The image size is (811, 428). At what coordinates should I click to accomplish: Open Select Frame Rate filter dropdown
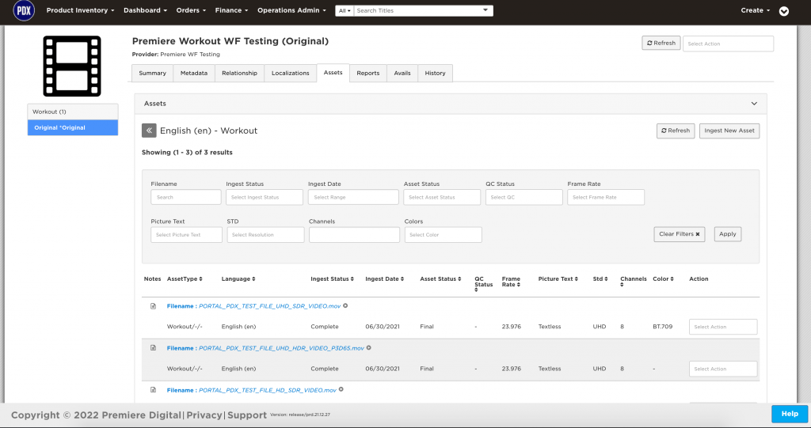(x=606, y=198)
